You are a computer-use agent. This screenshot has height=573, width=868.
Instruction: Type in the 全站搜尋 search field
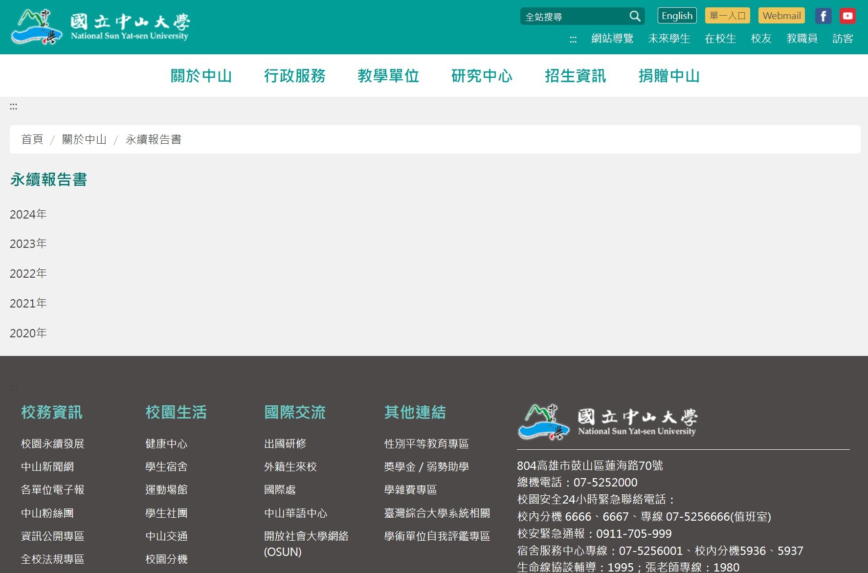coord(575,17)
